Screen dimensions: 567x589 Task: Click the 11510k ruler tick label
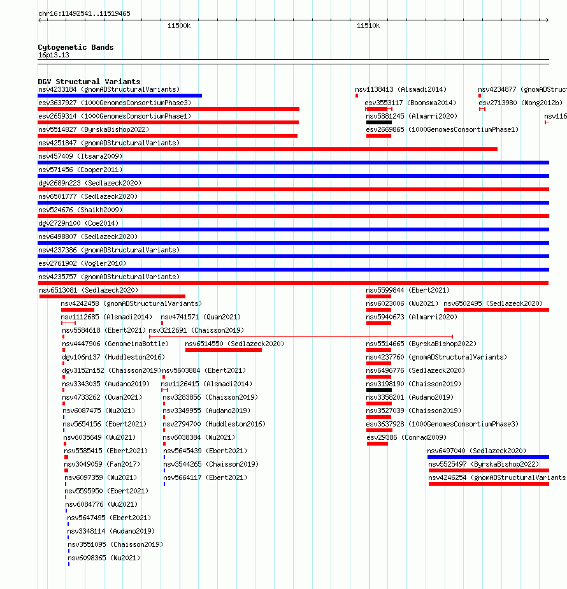(x=368, y=25)
